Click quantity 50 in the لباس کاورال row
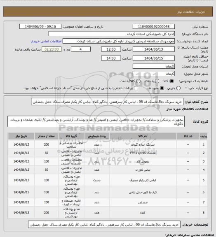Image resolution: width=216 pixels, height=237 pixels. (x=46, y=170)
